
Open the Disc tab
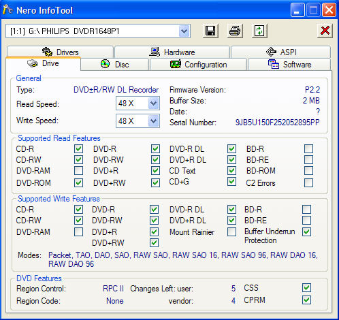tap(115, 65)
